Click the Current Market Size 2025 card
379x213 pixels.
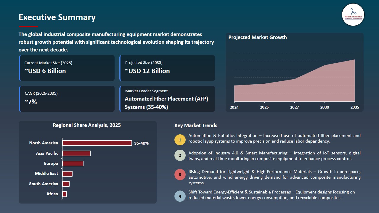pyautogui.click(x=67, y=68)
